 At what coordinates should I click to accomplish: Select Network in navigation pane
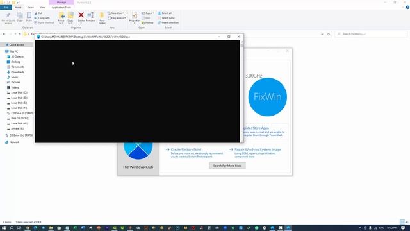pyautogui.click(x=14, y=142)
